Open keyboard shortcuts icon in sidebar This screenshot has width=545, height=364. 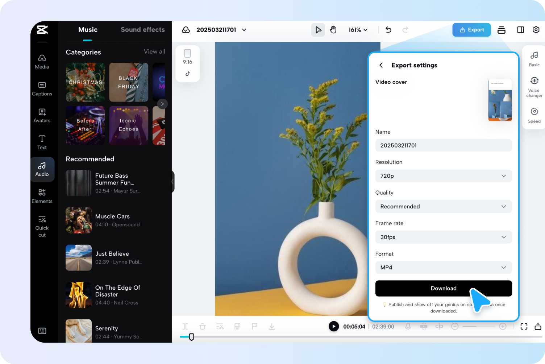42,331
